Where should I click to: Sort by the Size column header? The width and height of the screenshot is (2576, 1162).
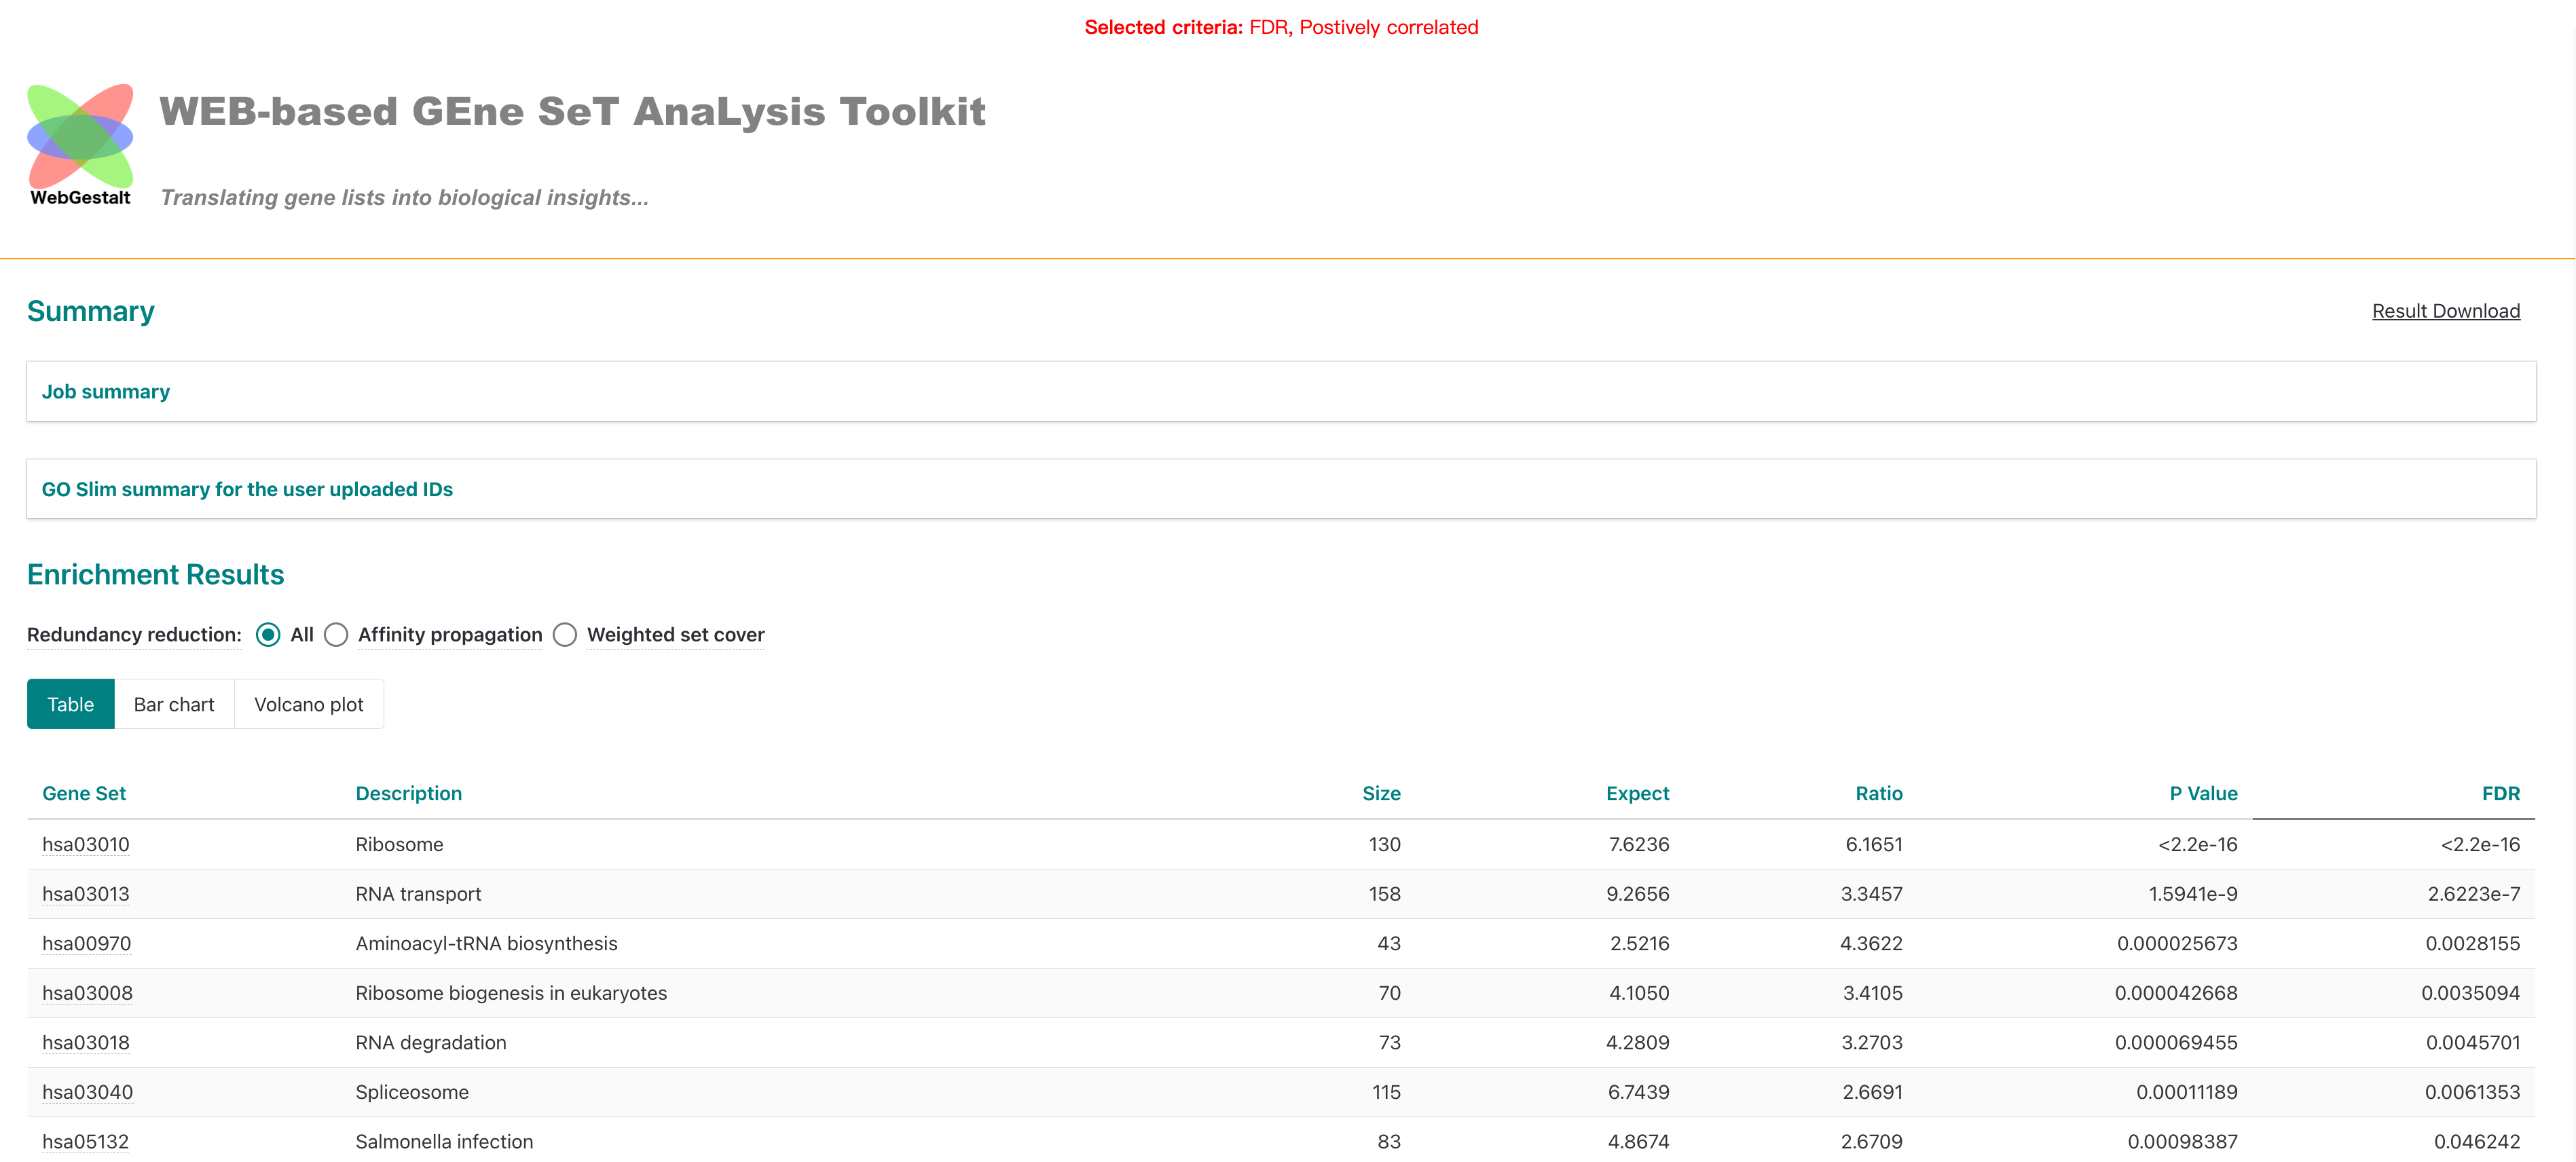pos(1381,793)
